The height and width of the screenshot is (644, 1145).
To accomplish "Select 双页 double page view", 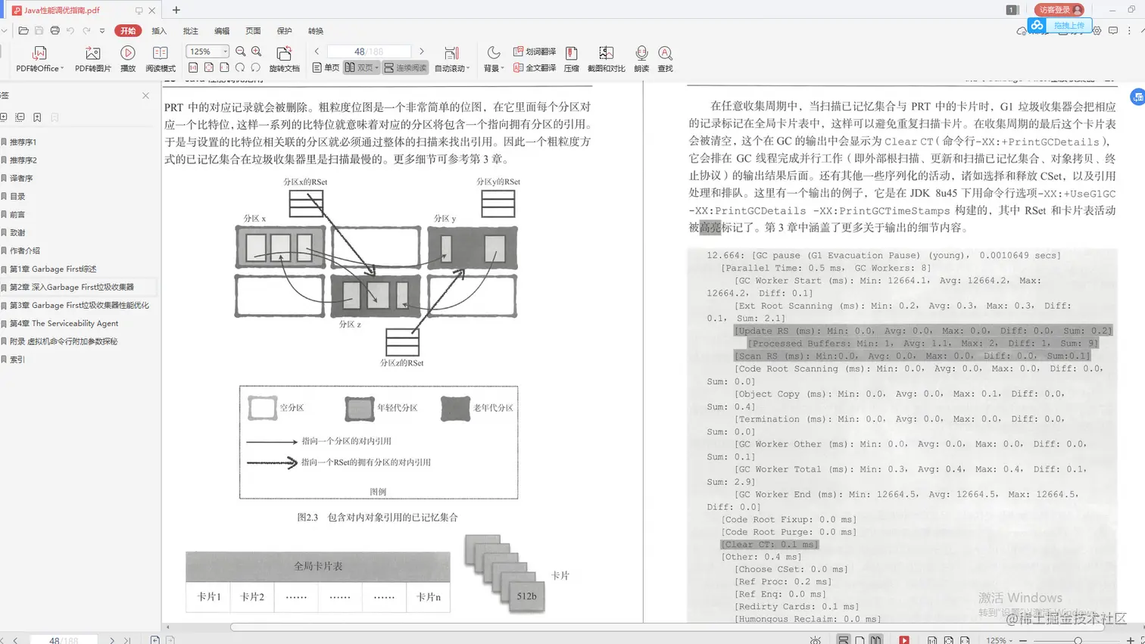I will click(361, 67).
